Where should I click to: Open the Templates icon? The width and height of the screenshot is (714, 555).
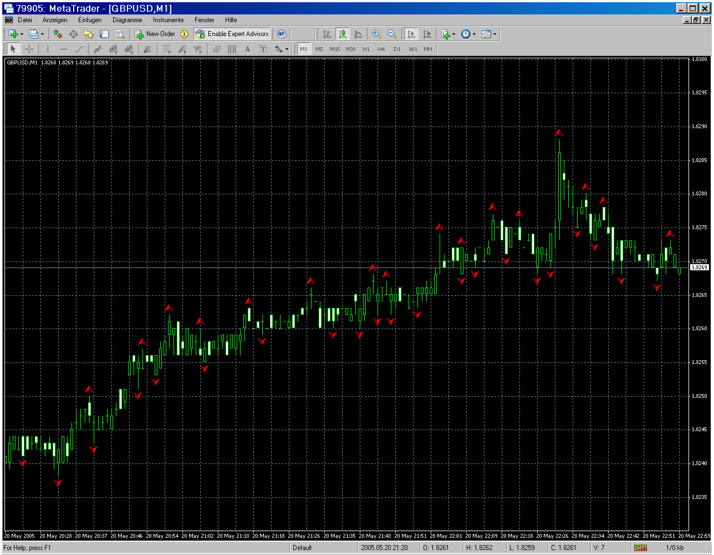click(x=486, y=34)
